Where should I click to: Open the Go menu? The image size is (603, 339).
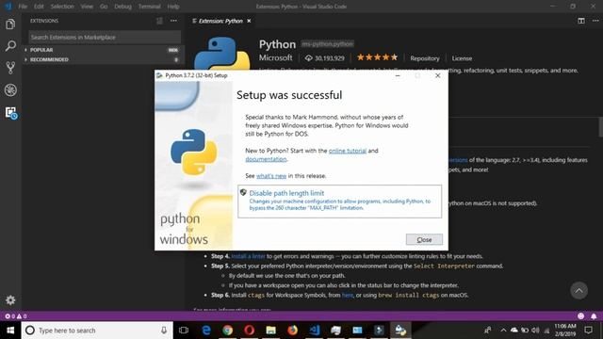pos(104,7)
